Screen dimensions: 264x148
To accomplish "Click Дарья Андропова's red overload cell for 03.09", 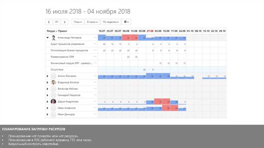I will (158, 102).
